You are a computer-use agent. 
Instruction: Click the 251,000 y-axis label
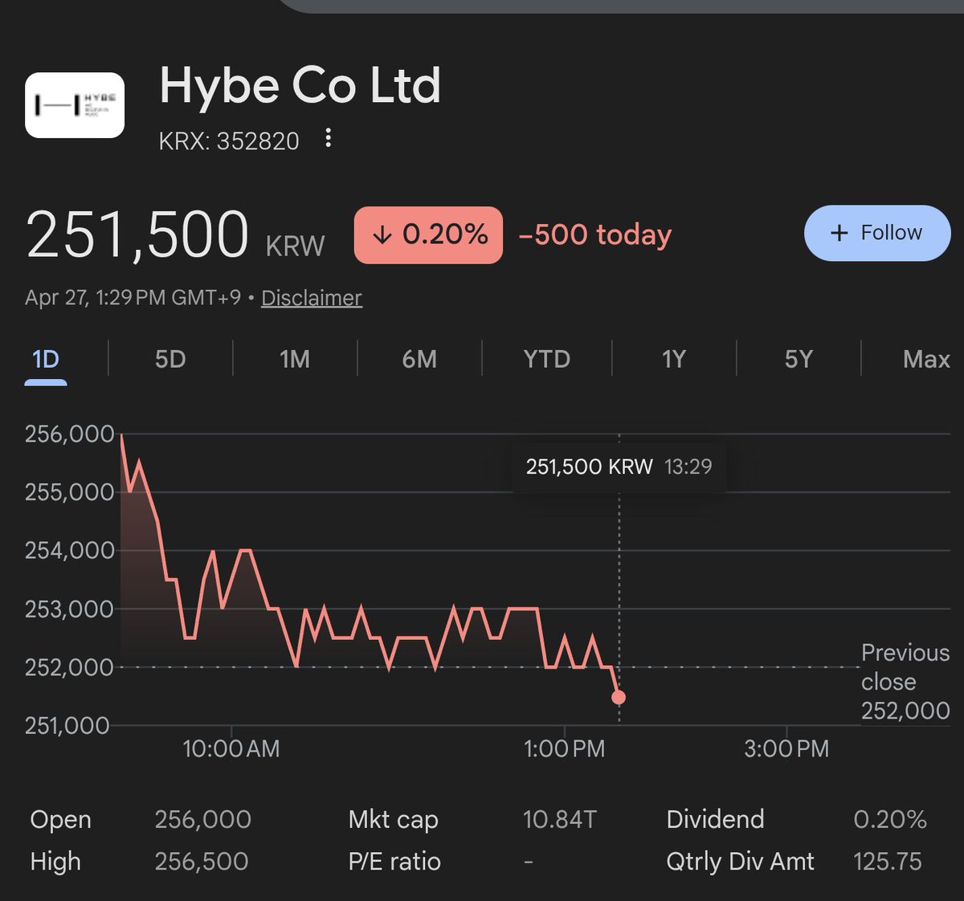67,726
